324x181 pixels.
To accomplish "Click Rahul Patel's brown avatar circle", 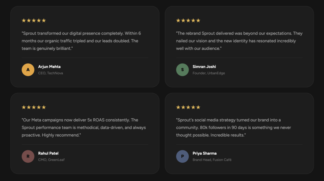I will point(28,156).
